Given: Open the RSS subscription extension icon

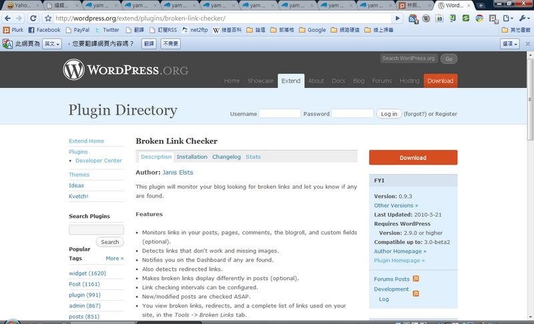Looking at the screenshot, I should tap(413, 19).
